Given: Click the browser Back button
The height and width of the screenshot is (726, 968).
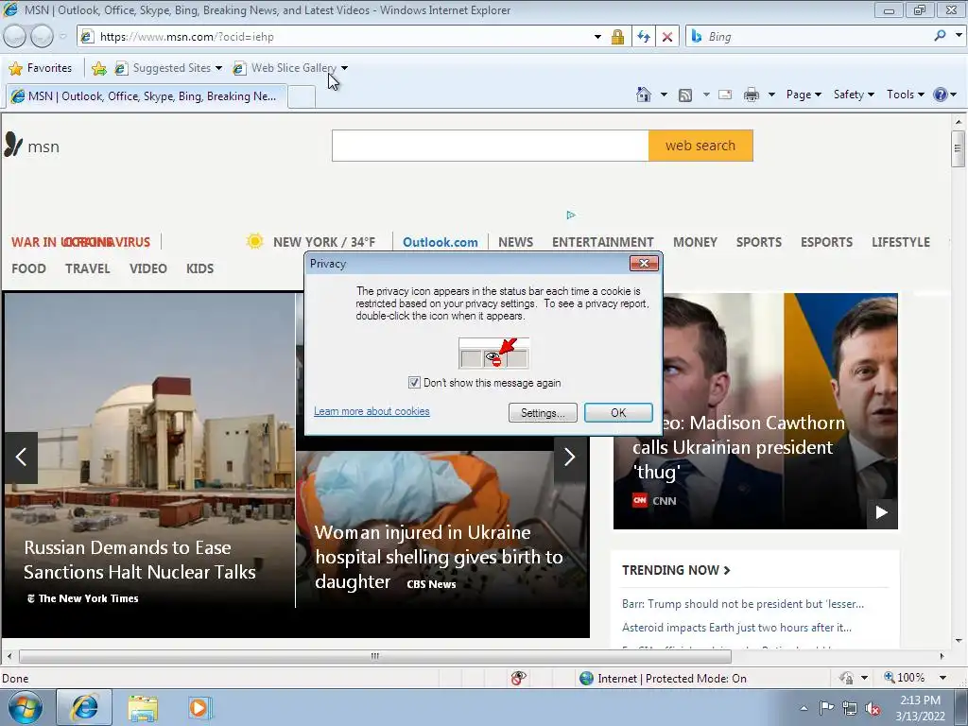Looking at the screenshot, I should coord(15,37).
